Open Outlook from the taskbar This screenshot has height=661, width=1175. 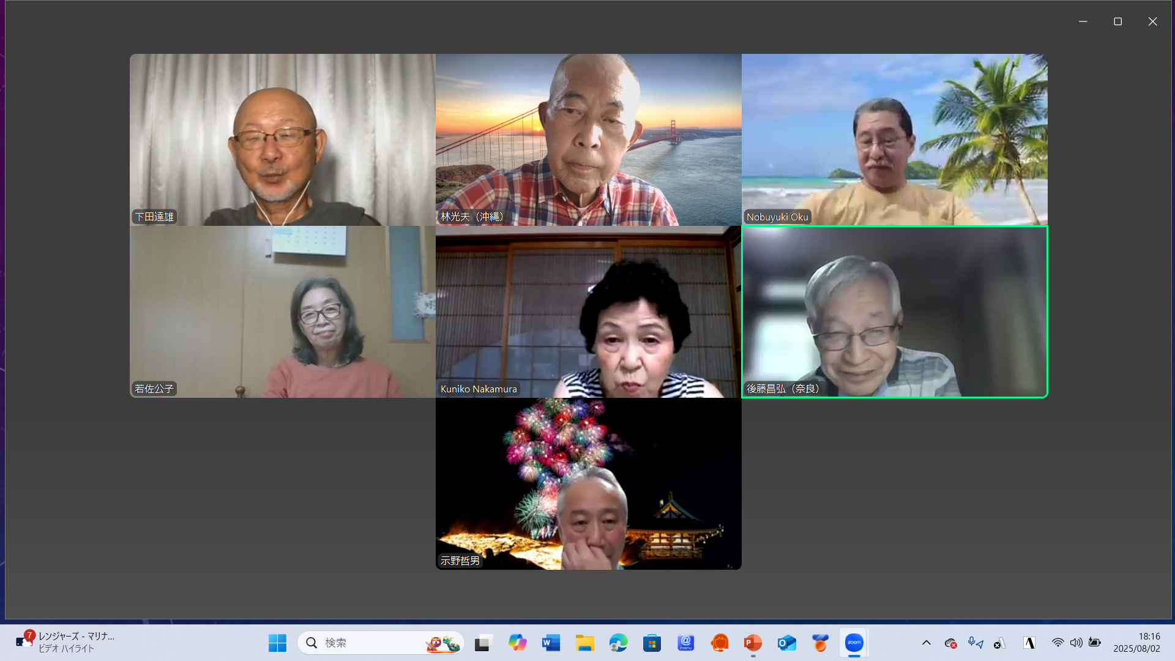786,643
